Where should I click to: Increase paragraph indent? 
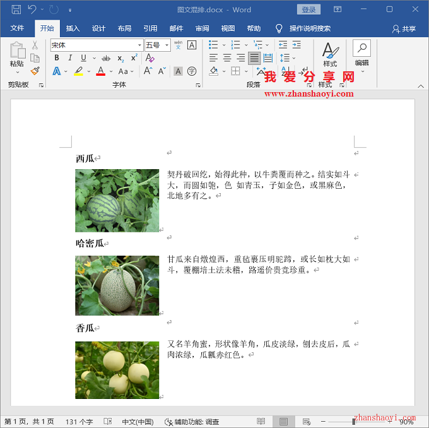click(297, 45)
